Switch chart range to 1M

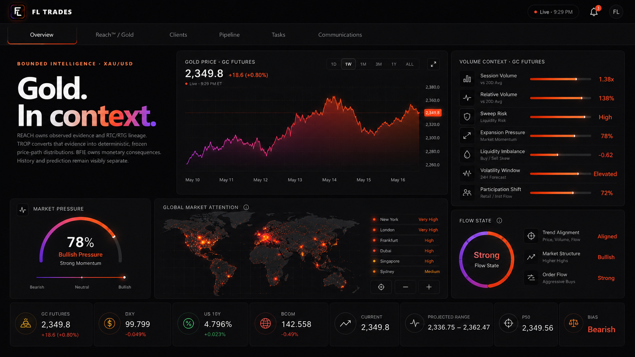[x=363, y=64]
